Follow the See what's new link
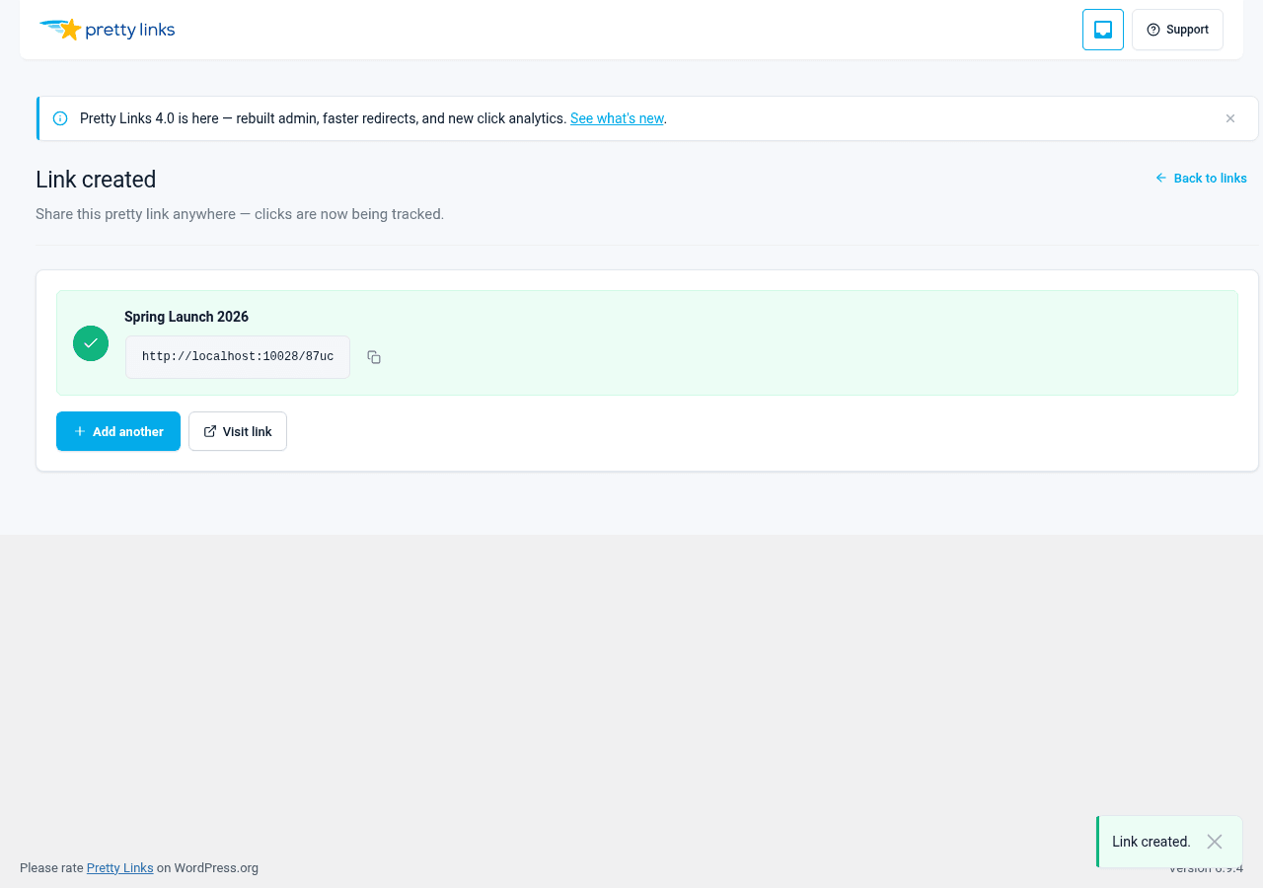This screenshot has height=888, width=1263. pos(617,118)
